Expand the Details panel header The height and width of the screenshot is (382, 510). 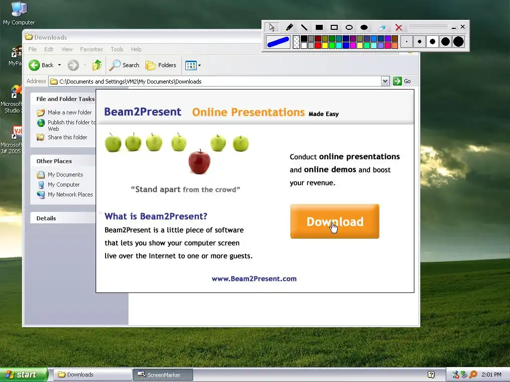[x=63, y=218]
